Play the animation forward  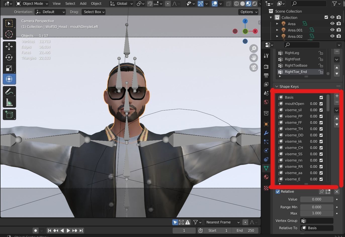[x=68, y=230]
